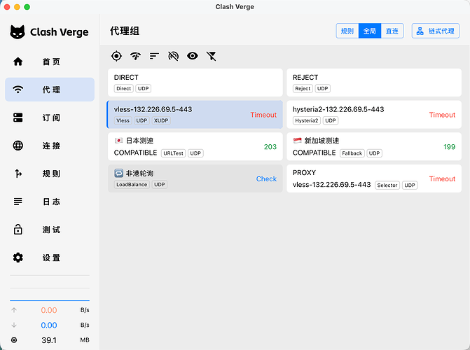This screenshot has height=350, width=470.
Task: Click the gear icon next to 设置
Action: coord(18,258)
